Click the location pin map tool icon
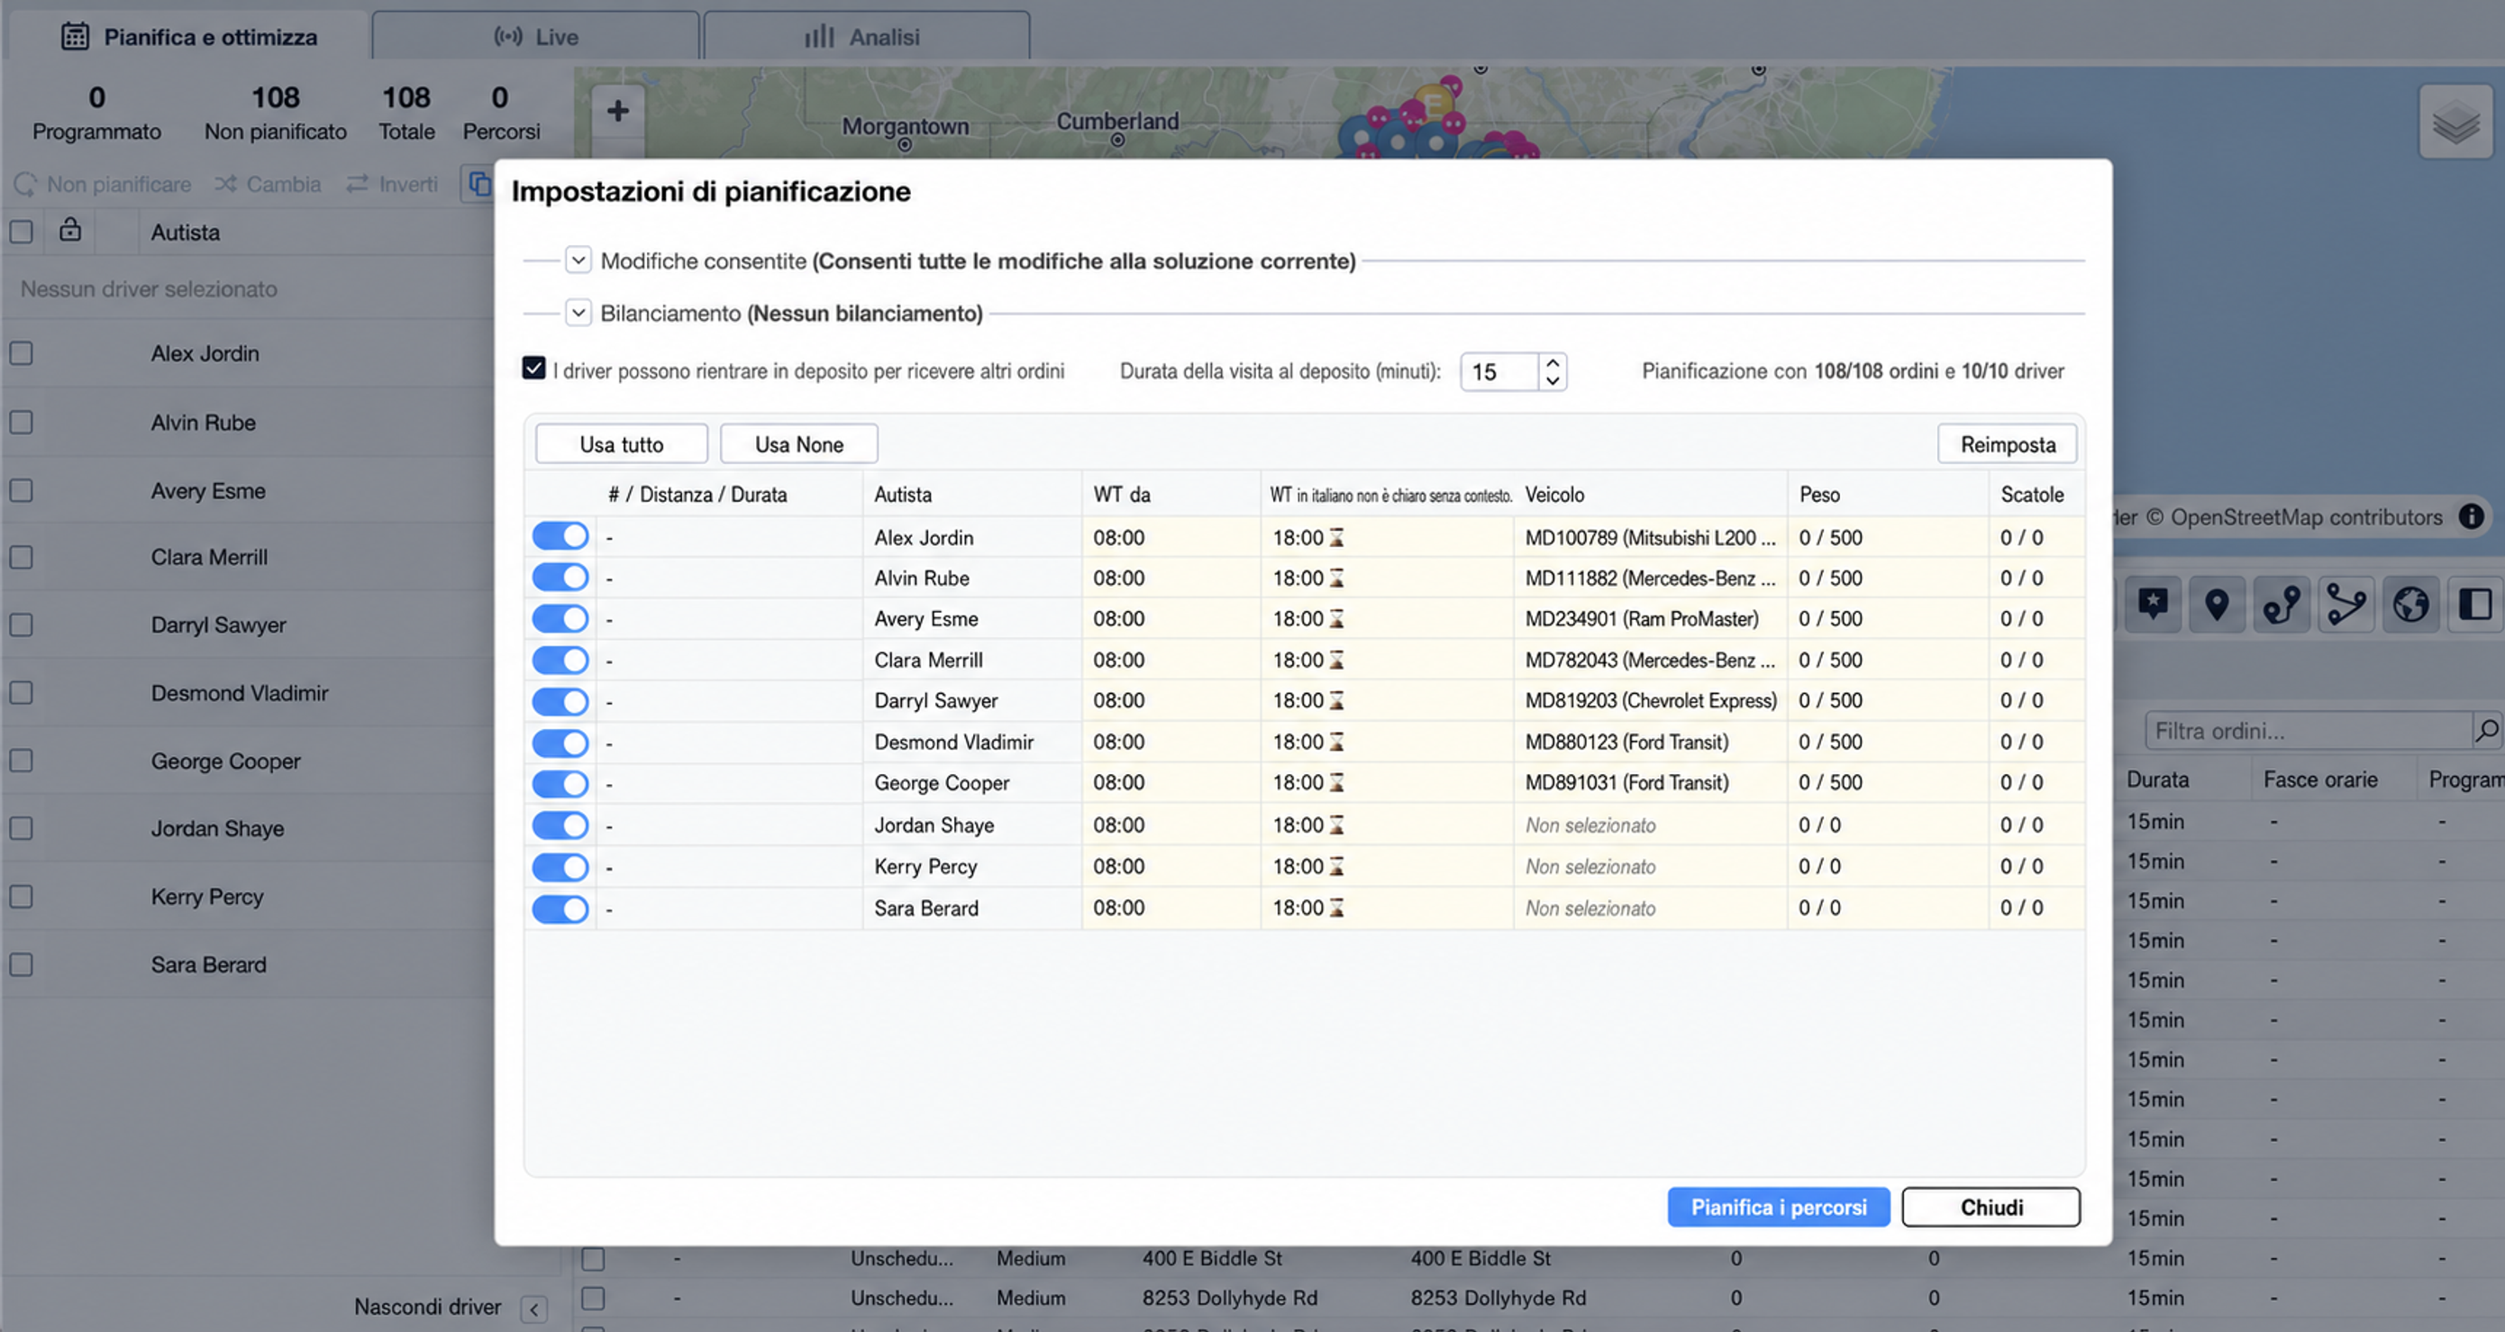2505x1332 pixels. (x=2216, y=604)
